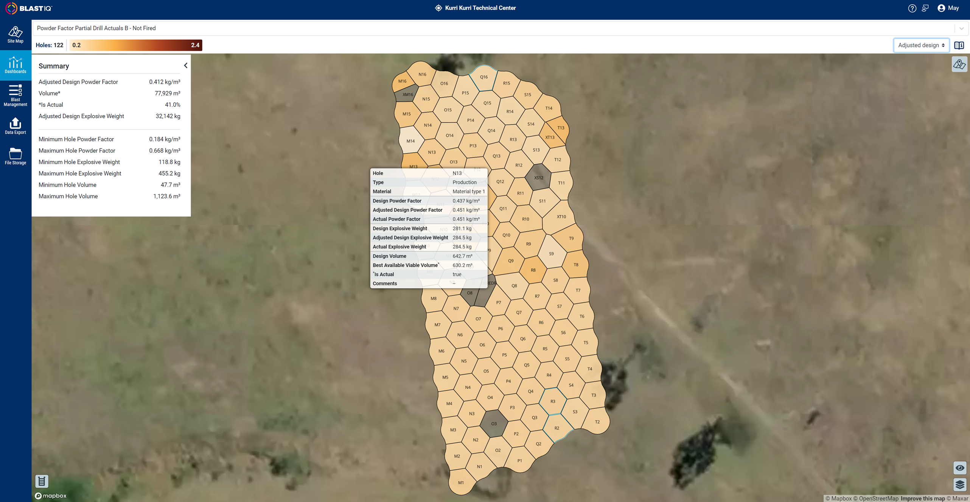
Task: Click the Improve this map link
Action: 923,498
